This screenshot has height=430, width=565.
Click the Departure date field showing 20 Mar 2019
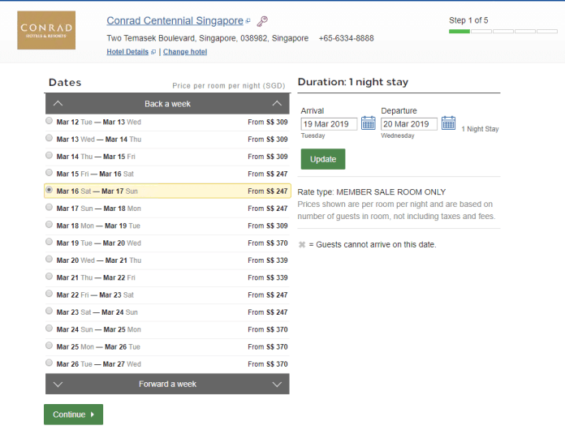click(x=409, y=124)
